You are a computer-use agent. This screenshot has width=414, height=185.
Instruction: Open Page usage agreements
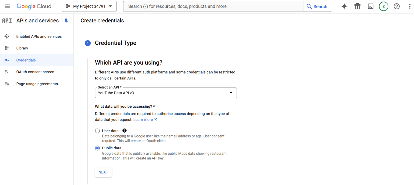[37, 84]
